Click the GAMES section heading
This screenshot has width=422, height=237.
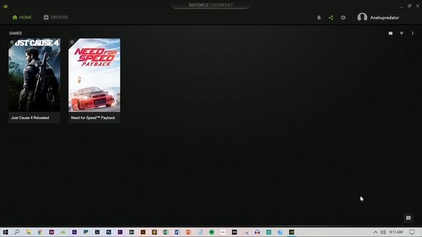click(16, 34)
